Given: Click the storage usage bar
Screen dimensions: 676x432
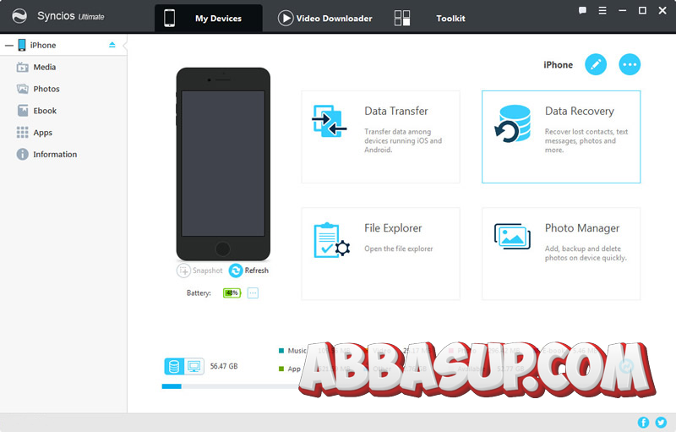Looking at the screenshot, I should (231, 386).
